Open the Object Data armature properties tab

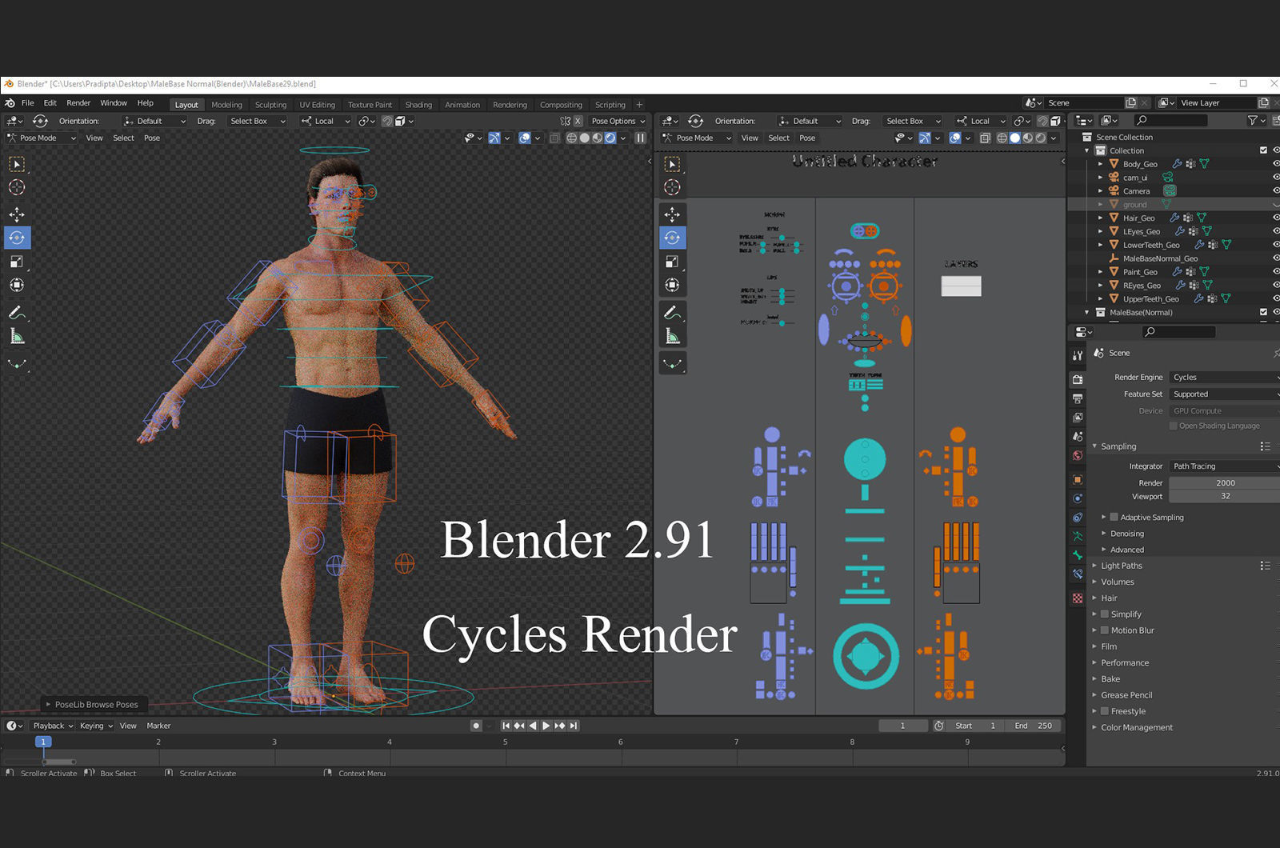click(1078, 536)
